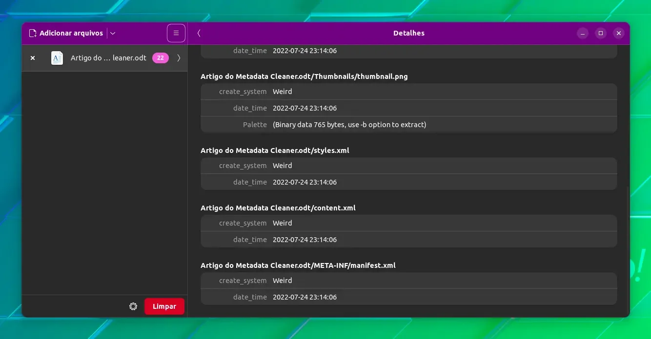651x339 pixels.
Task: Click create_system row under styles.xml
Action: pyautogui.click(x=409, y=166)
